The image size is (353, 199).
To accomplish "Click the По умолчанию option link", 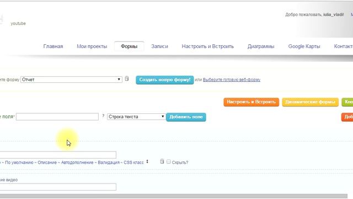I will pos(19,163).
